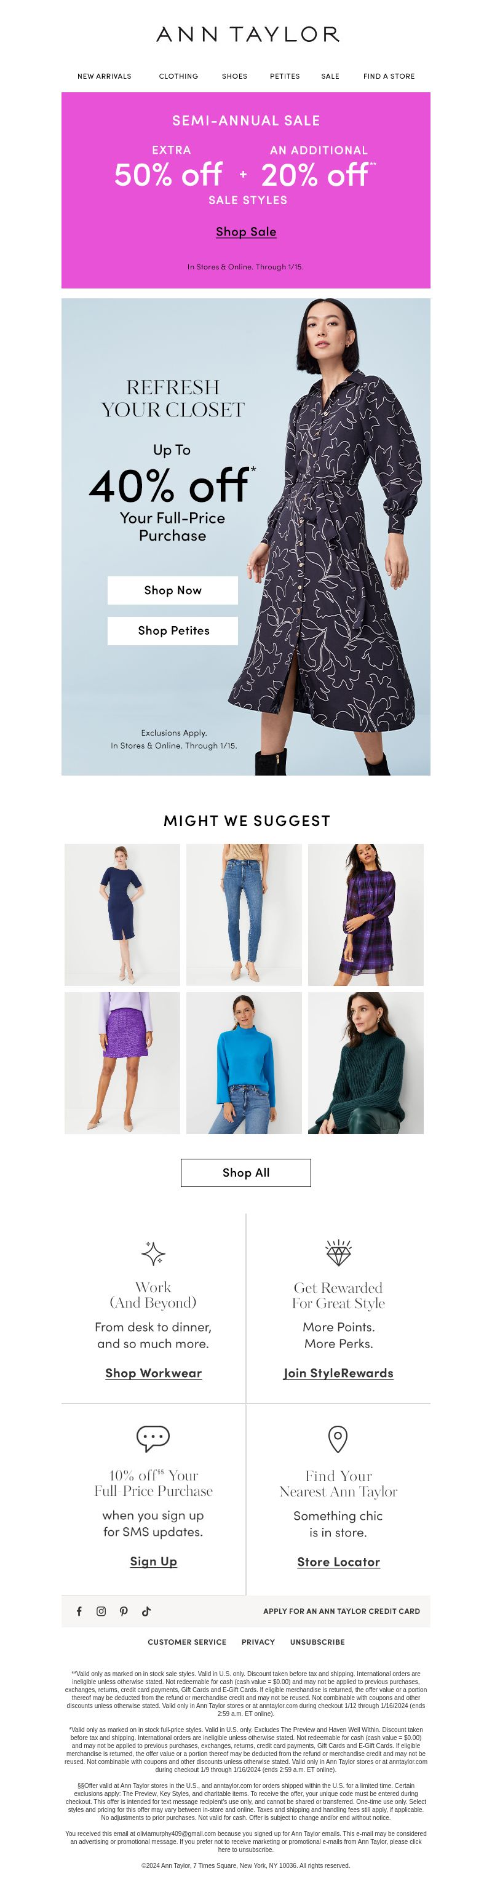The image size is (492, 1879).
Task: Click the Shop Sale link
Action: 245,231
